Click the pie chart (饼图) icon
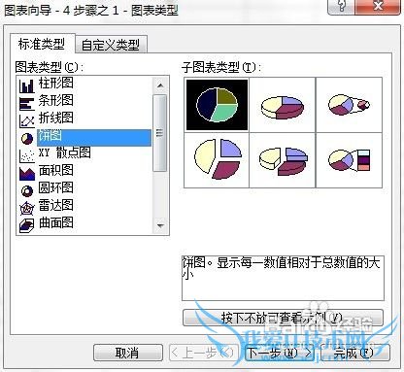This screenshot has width=404, height=372. (27, 139)
